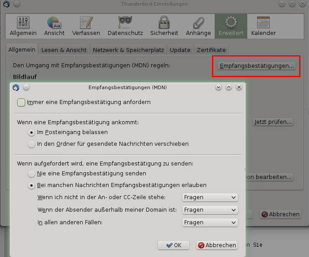Click Abbrechen in Thunderbird-Einstellungen window
This screenshot has height=257, width=309.
[280, 214]
